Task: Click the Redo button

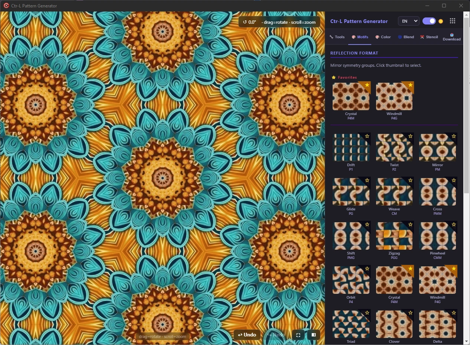Action: click(x=276, y=335)
